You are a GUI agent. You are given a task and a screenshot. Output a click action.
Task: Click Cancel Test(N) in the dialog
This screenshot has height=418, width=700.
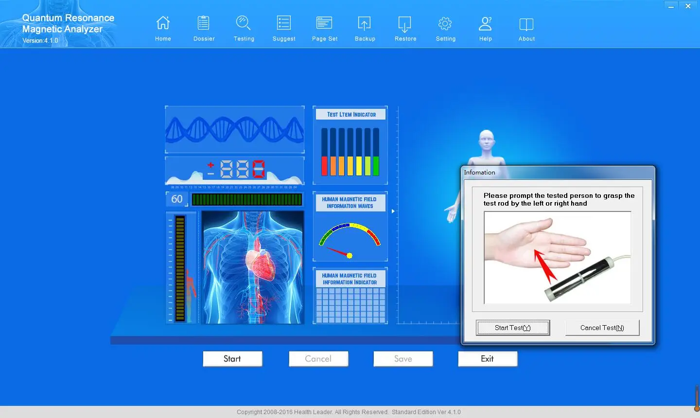click(x=602, y=328)
